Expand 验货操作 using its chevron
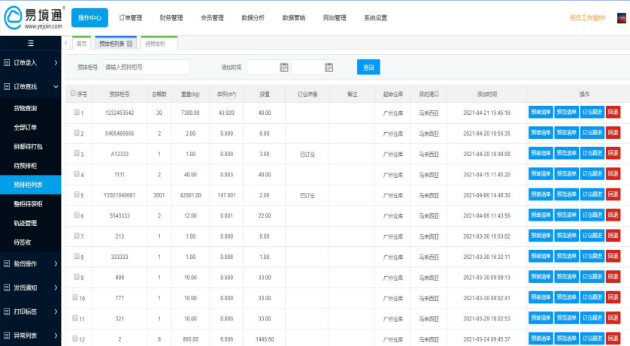 coord(56,263)
